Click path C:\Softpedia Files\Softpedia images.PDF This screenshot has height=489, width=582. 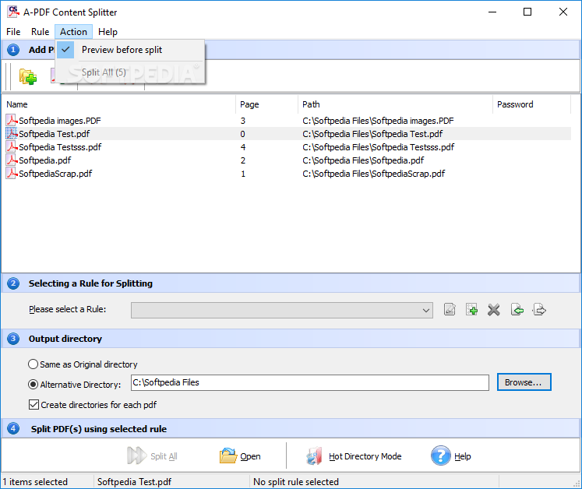(x=378, y=121)
